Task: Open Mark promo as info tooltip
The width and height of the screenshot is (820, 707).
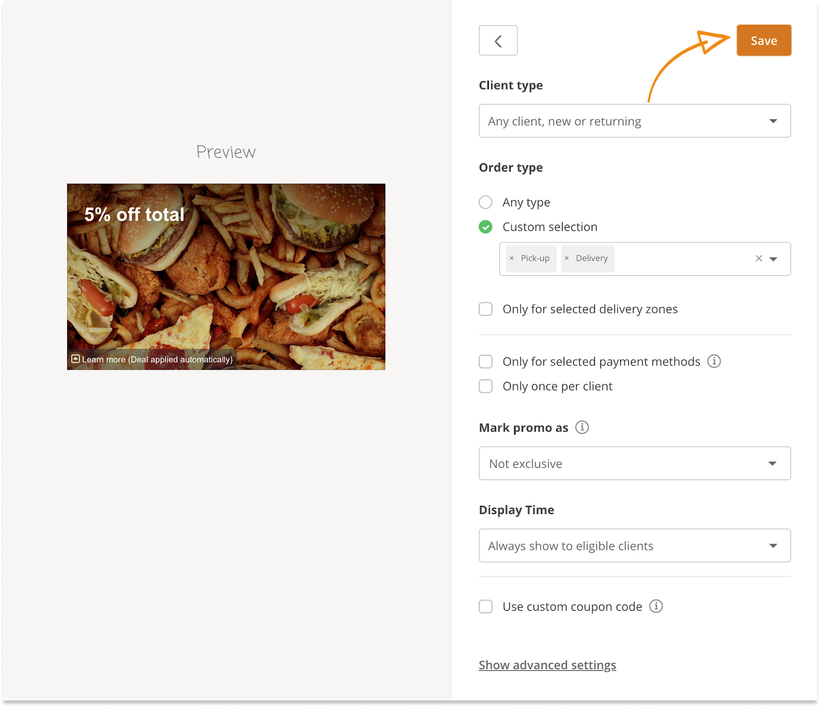Action: point(582,427)
